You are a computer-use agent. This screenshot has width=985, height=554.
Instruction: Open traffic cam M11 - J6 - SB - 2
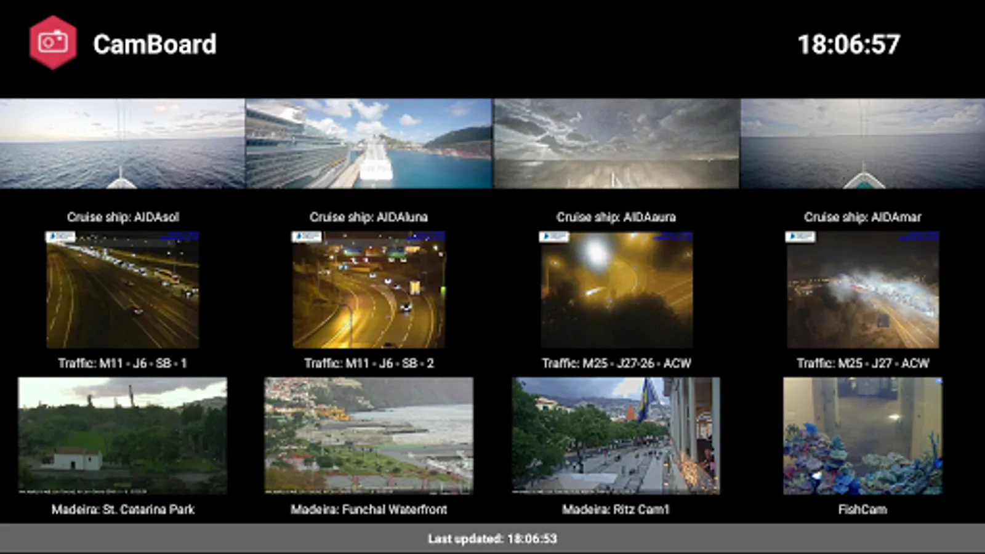pos(369,290)
